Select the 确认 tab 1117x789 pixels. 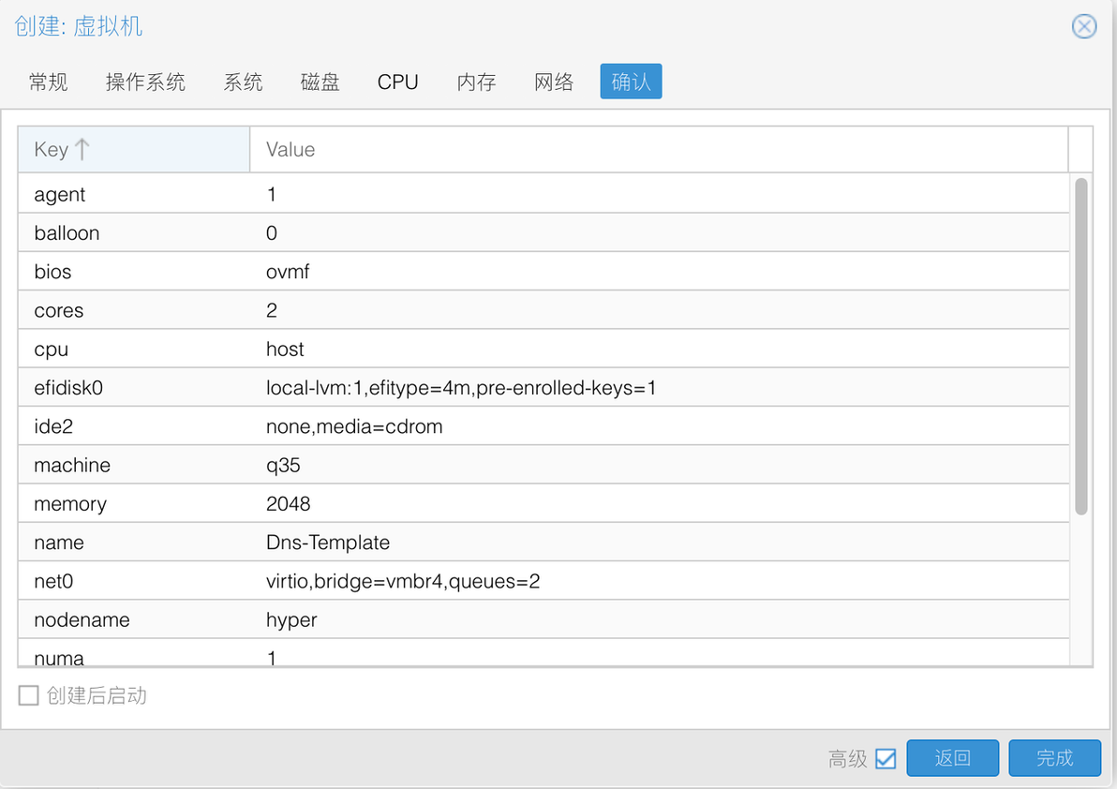click(x=631, y=82)
